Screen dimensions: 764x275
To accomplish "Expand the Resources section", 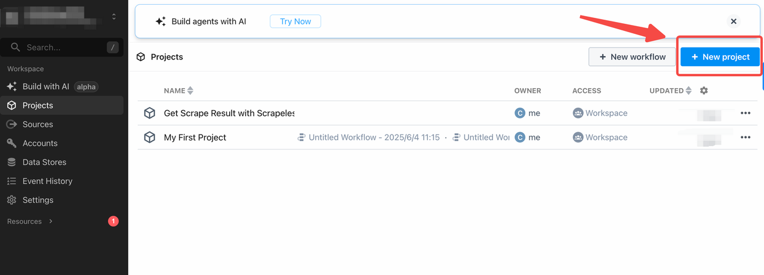I will click(30, 221).
